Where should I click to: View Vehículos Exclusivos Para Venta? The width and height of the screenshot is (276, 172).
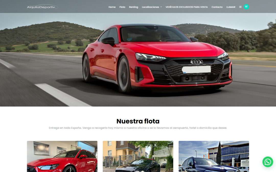click(x=187, y=7)
